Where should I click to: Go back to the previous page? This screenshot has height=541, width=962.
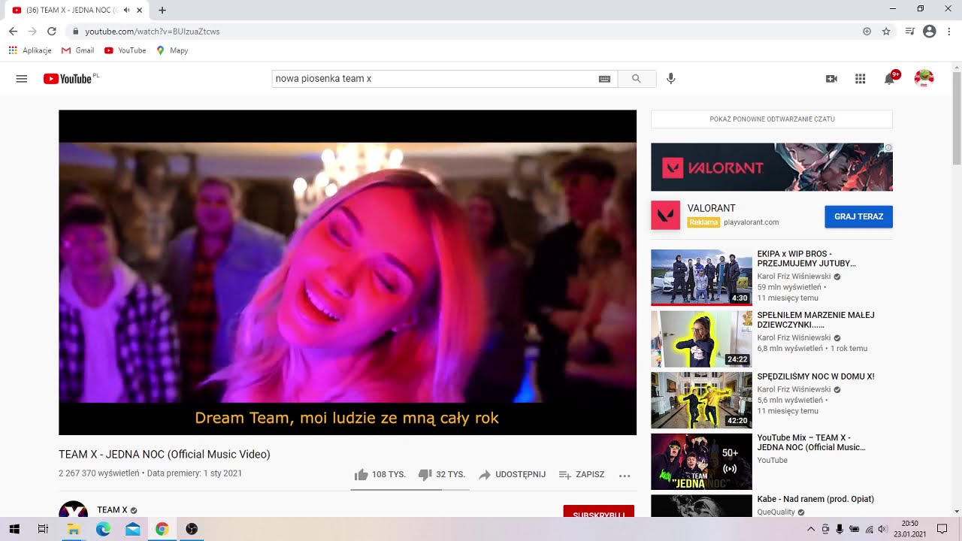[13, 32]
